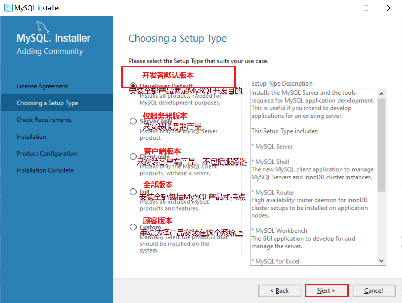This screenshot has width=402, height=303.
Task: Open Installation Complete step in sidebar
Action: (x=45, y=170)
